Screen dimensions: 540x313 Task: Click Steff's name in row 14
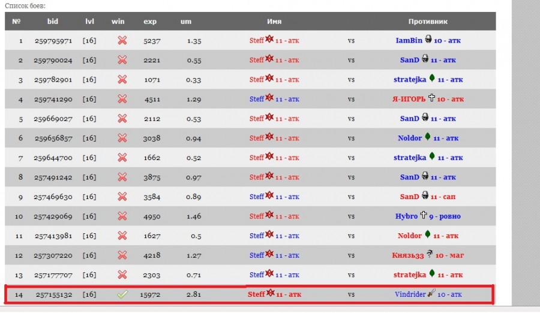[256, 294]
